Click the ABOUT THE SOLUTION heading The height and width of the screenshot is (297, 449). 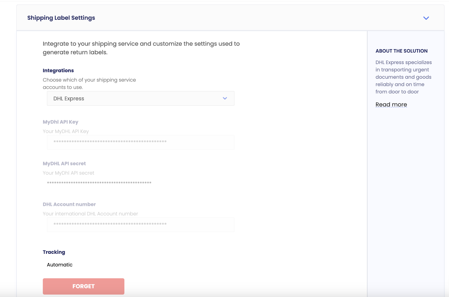tap(401, 51)
